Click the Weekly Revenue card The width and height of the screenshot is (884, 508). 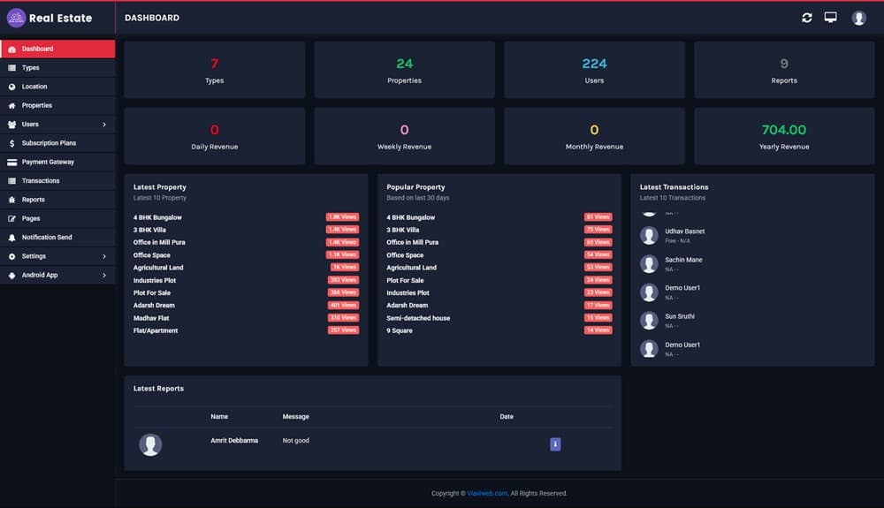point(404,136)
